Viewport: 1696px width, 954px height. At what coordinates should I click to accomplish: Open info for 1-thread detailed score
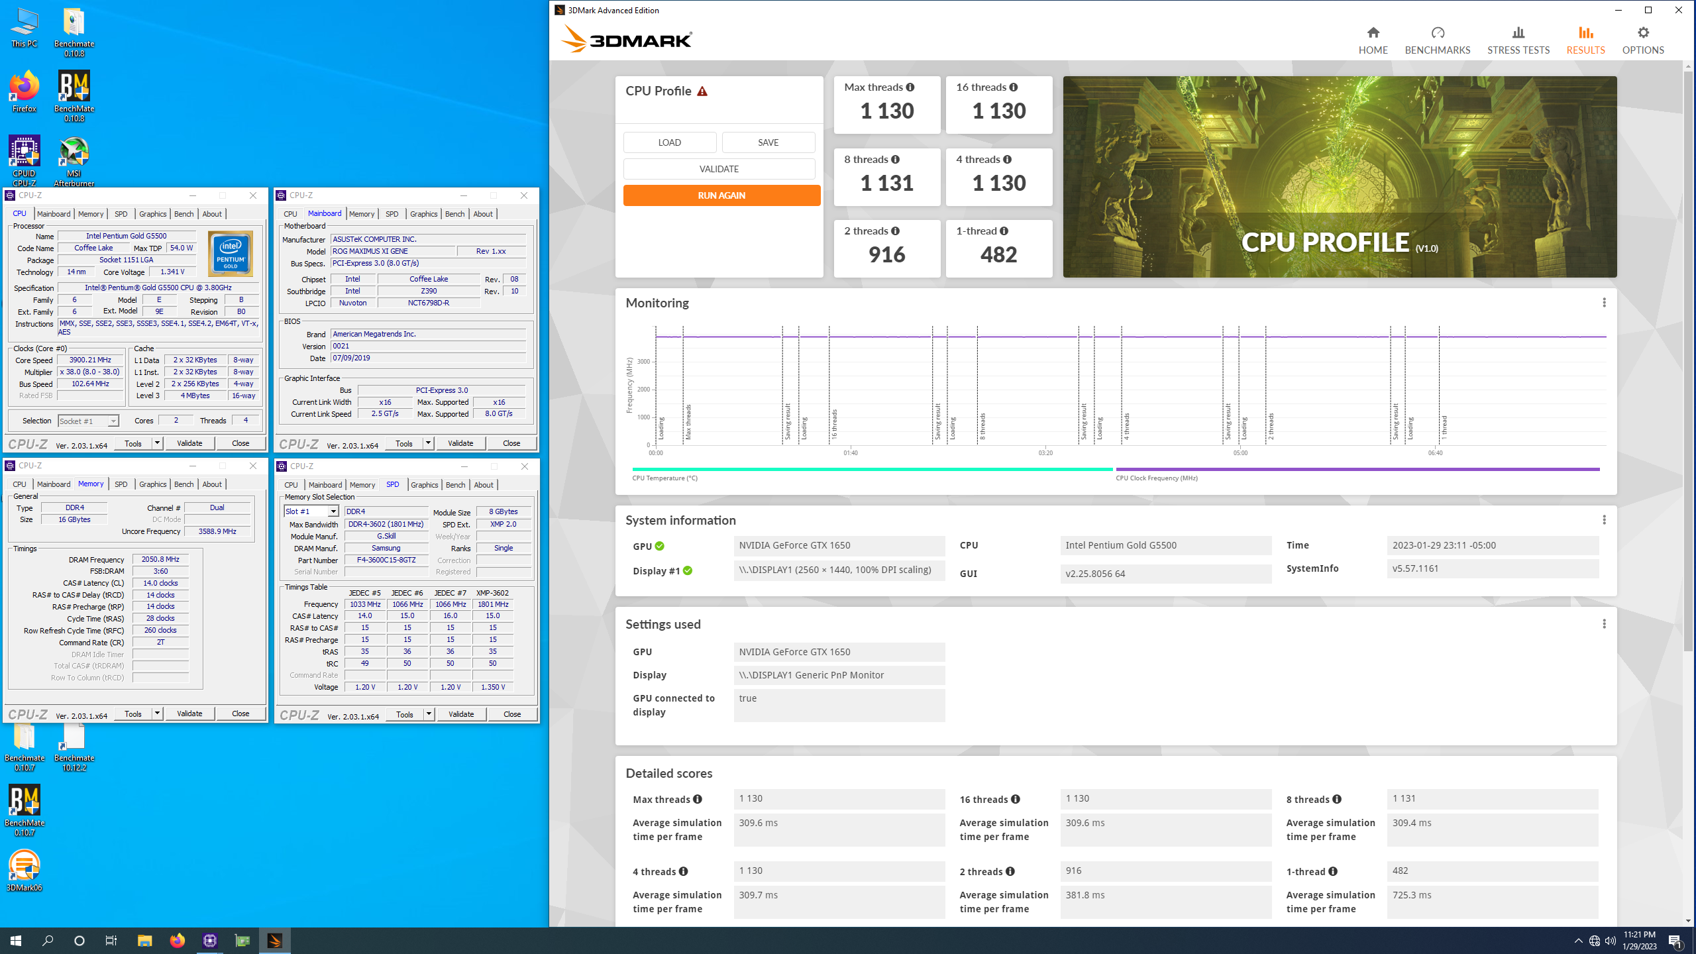pyautogui.click(x=1333, y=872)
